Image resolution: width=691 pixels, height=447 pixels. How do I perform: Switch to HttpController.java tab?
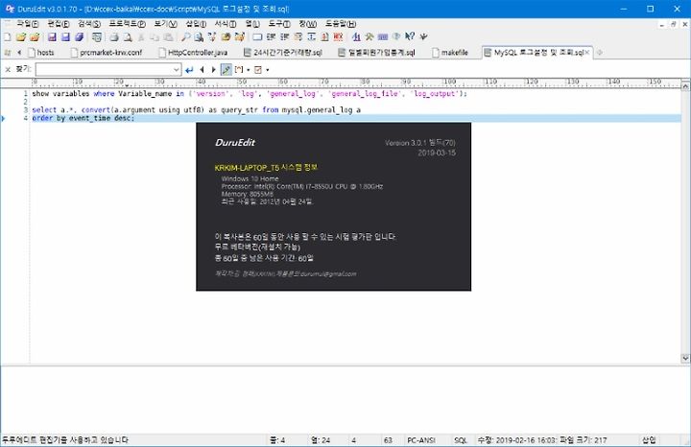coord(194,53)
